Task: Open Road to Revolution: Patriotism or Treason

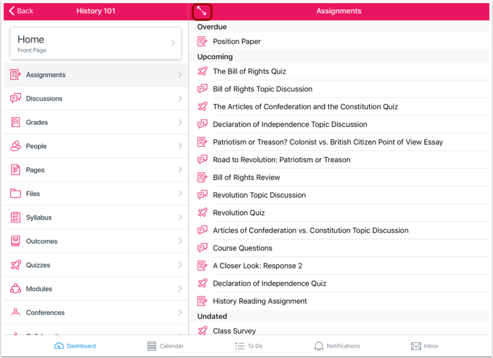Action: (339, 159)
